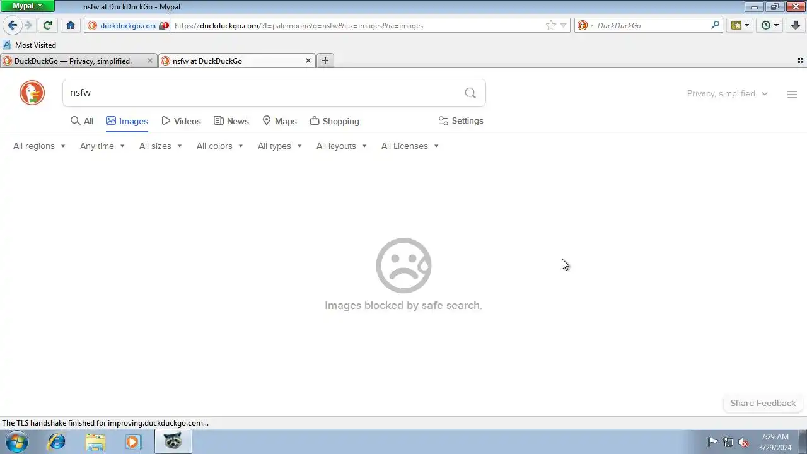Expand the Any time filter
Image resolution: width=807 pixels, height=454 pixels.
click(102, 146)
